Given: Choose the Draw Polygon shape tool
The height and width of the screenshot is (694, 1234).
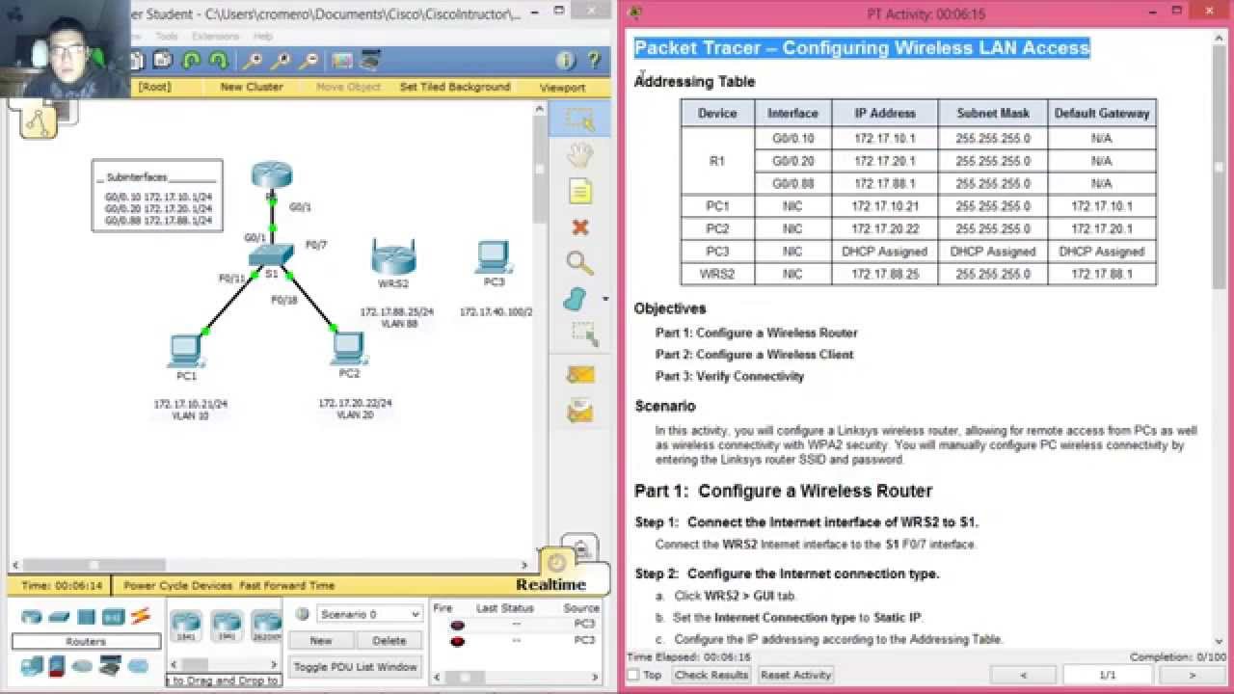Looking at the screenshot, I should 575,299.
